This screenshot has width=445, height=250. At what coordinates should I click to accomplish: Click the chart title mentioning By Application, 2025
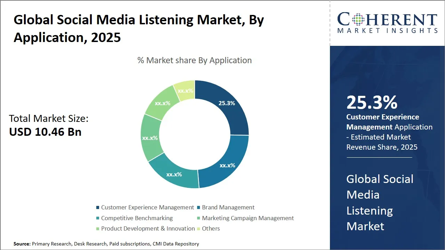point(138,28)
